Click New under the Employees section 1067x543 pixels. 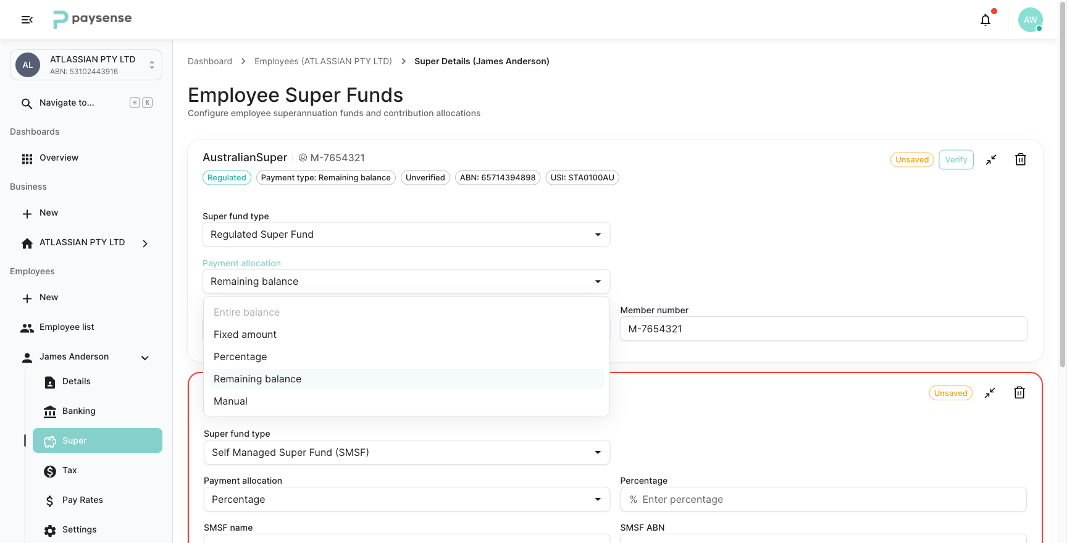point(86,298)
